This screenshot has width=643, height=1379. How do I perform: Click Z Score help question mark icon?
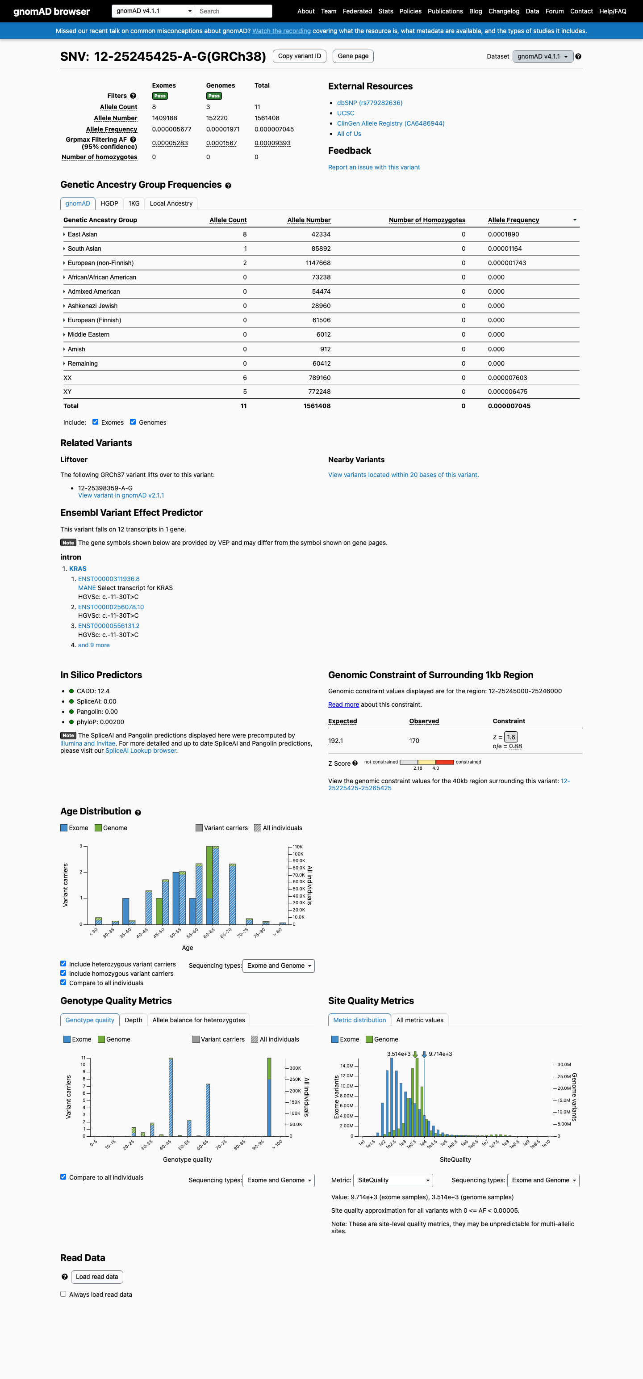click(x=355, y=763)
